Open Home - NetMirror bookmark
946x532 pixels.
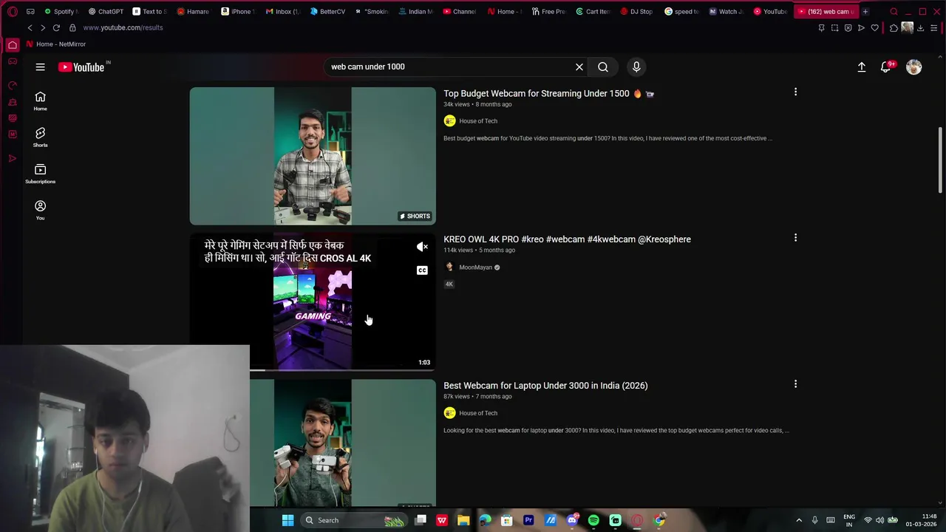click(56, 44)
